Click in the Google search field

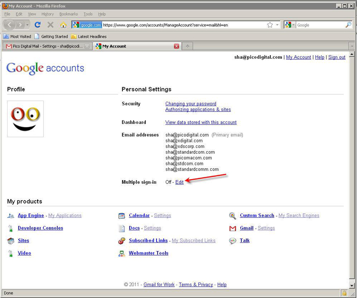(x=320, y=25)
